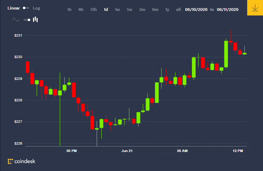Select the 1d time range
The image size is (263, 171).
(106, 9)
